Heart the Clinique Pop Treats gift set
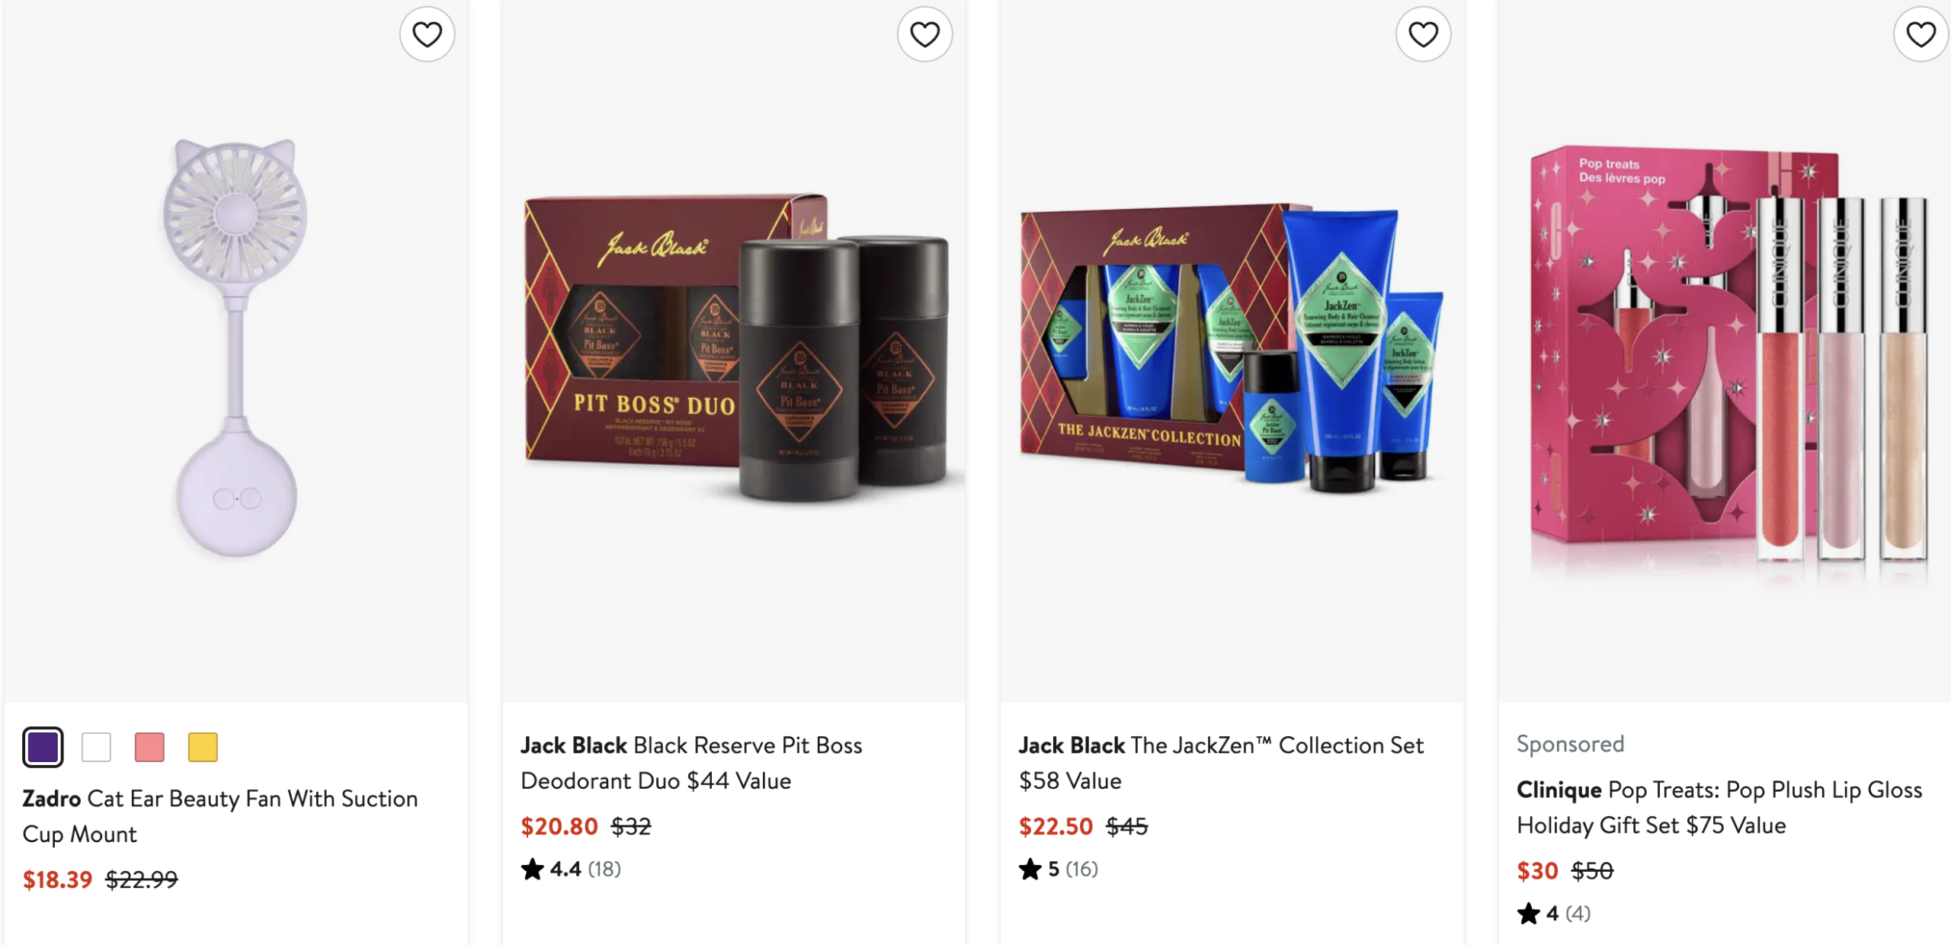 1921,34
